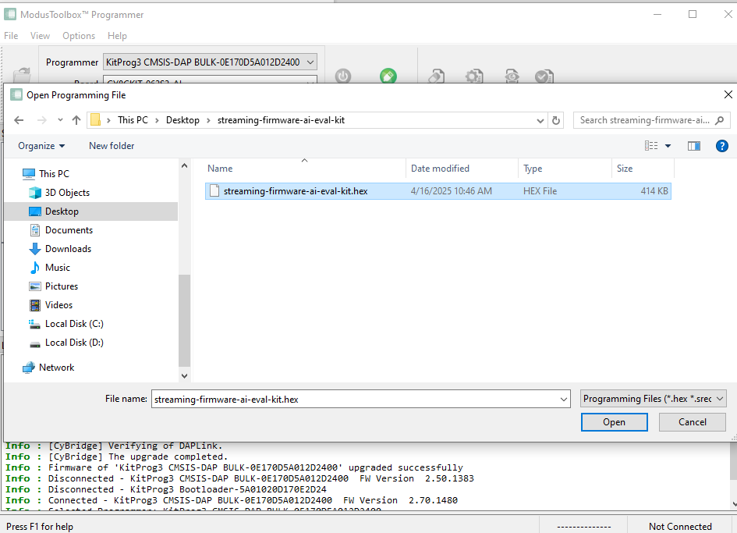This screenshot has width=737, height=533.
Task: Select This PC in navigation pane
Action: [54, 173]
